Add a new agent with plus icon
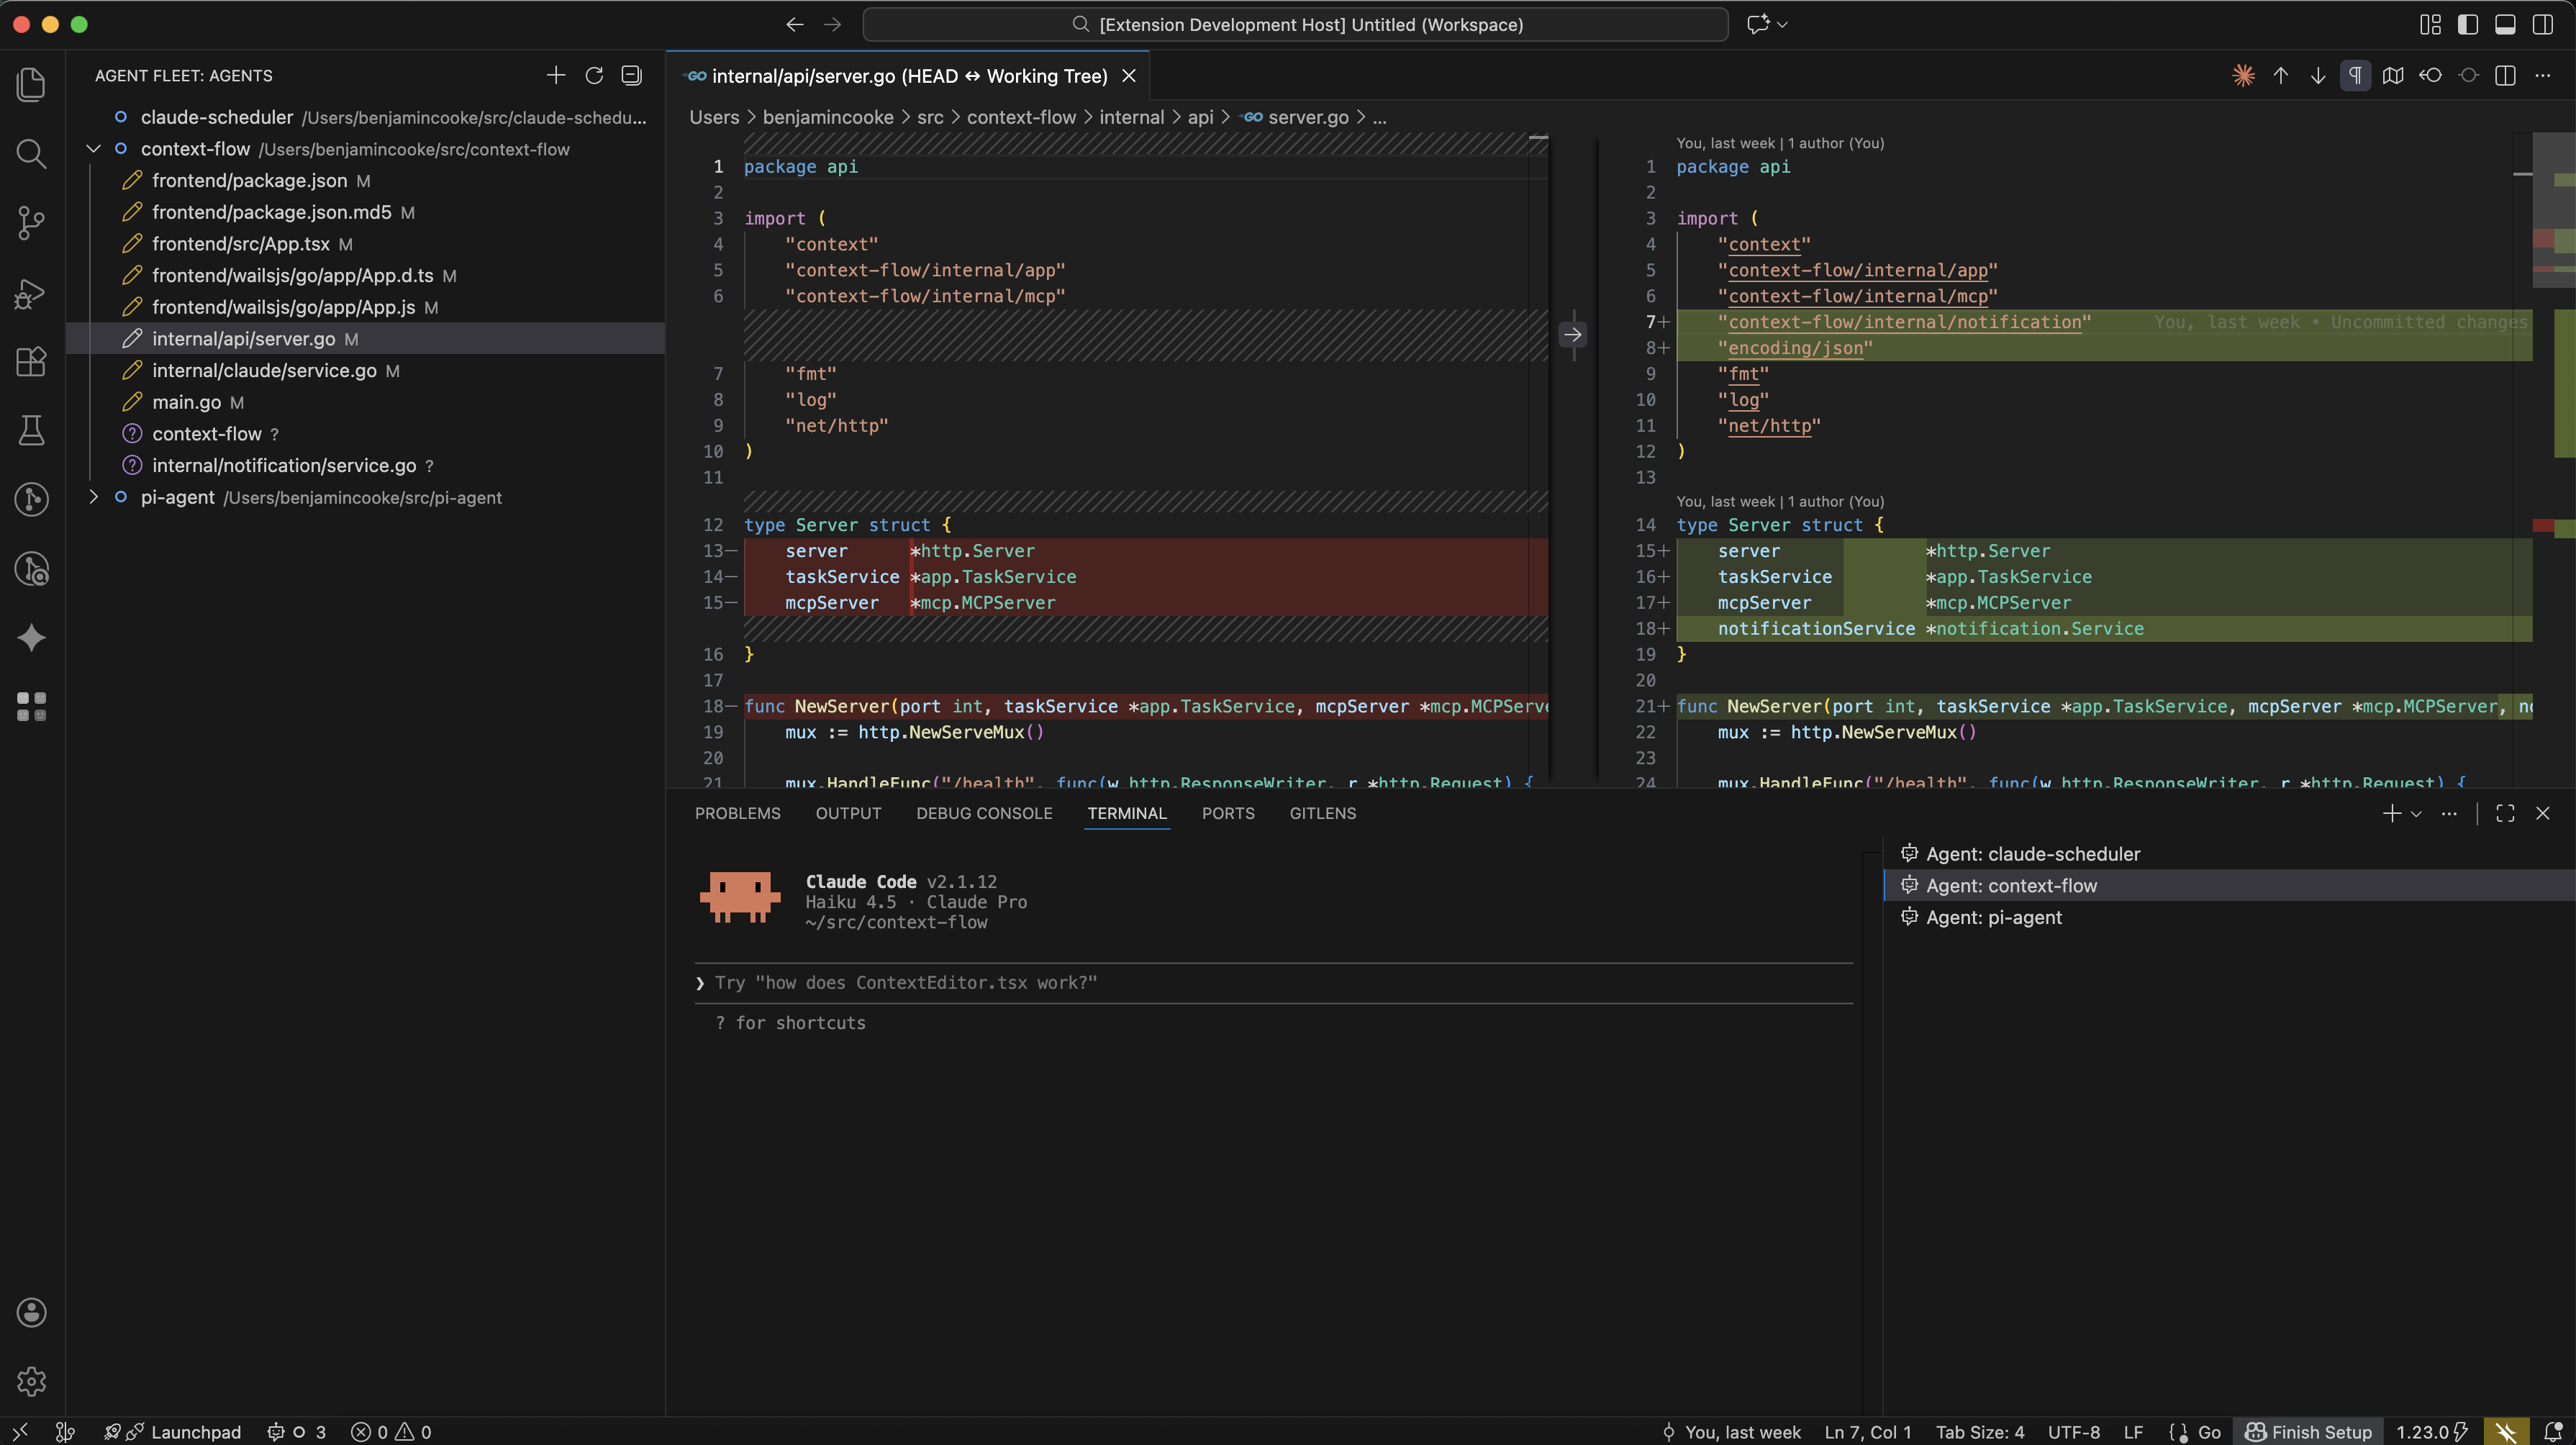Image resolution: width=2576 pixels, height=1445 pixels. pyautogui.click(x=556, y=75)
